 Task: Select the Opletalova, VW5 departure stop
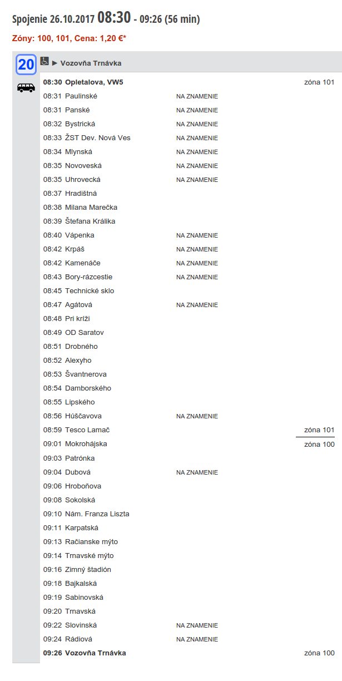point(94,82)
